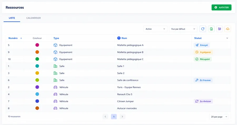The height and width of the screenshot is (125, 237).
Task: Open the Active filter dropdown
Action: (155, 29)
